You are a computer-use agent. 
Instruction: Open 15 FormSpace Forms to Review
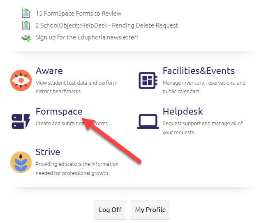point(79,14)
